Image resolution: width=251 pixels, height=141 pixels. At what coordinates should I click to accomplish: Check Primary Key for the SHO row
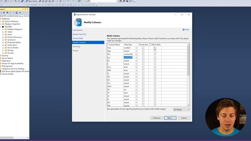[x=143, y=86]
